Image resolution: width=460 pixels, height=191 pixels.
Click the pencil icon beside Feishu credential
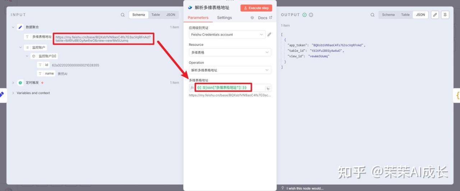269,35
